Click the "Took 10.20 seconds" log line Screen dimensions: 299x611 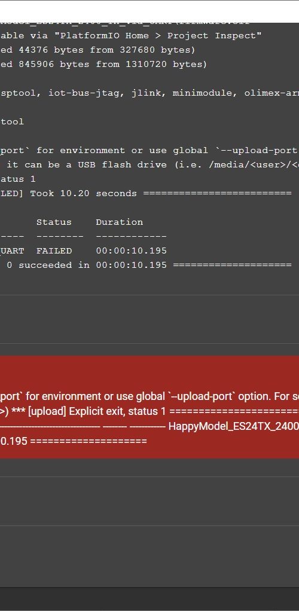(x=146, y=193)
